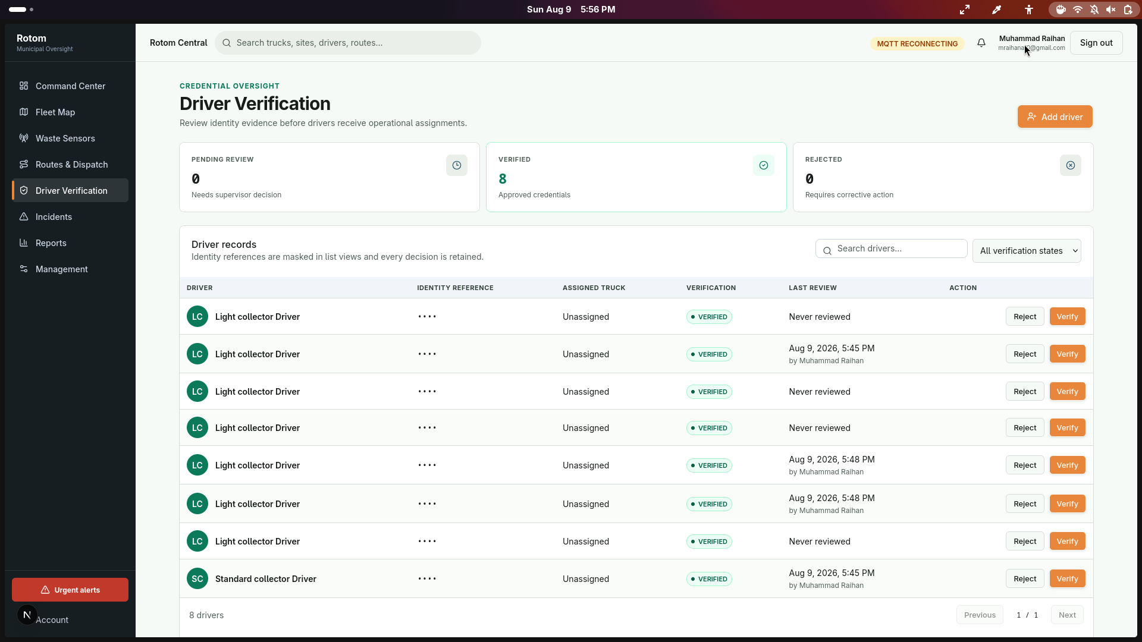Click the Pending Review summary card
Screen dimensions: 1142x642
[330, 177]
